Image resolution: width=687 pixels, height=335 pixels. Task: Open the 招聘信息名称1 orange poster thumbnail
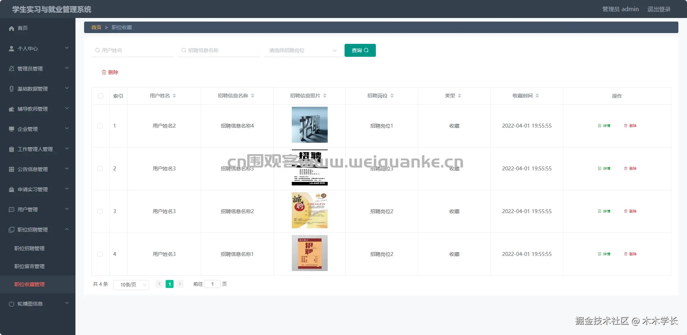click(310, 253)
